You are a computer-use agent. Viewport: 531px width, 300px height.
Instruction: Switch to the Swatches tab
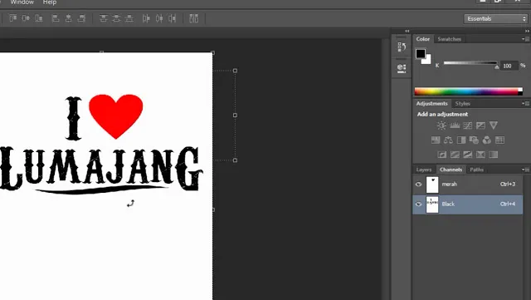(450, 39)
